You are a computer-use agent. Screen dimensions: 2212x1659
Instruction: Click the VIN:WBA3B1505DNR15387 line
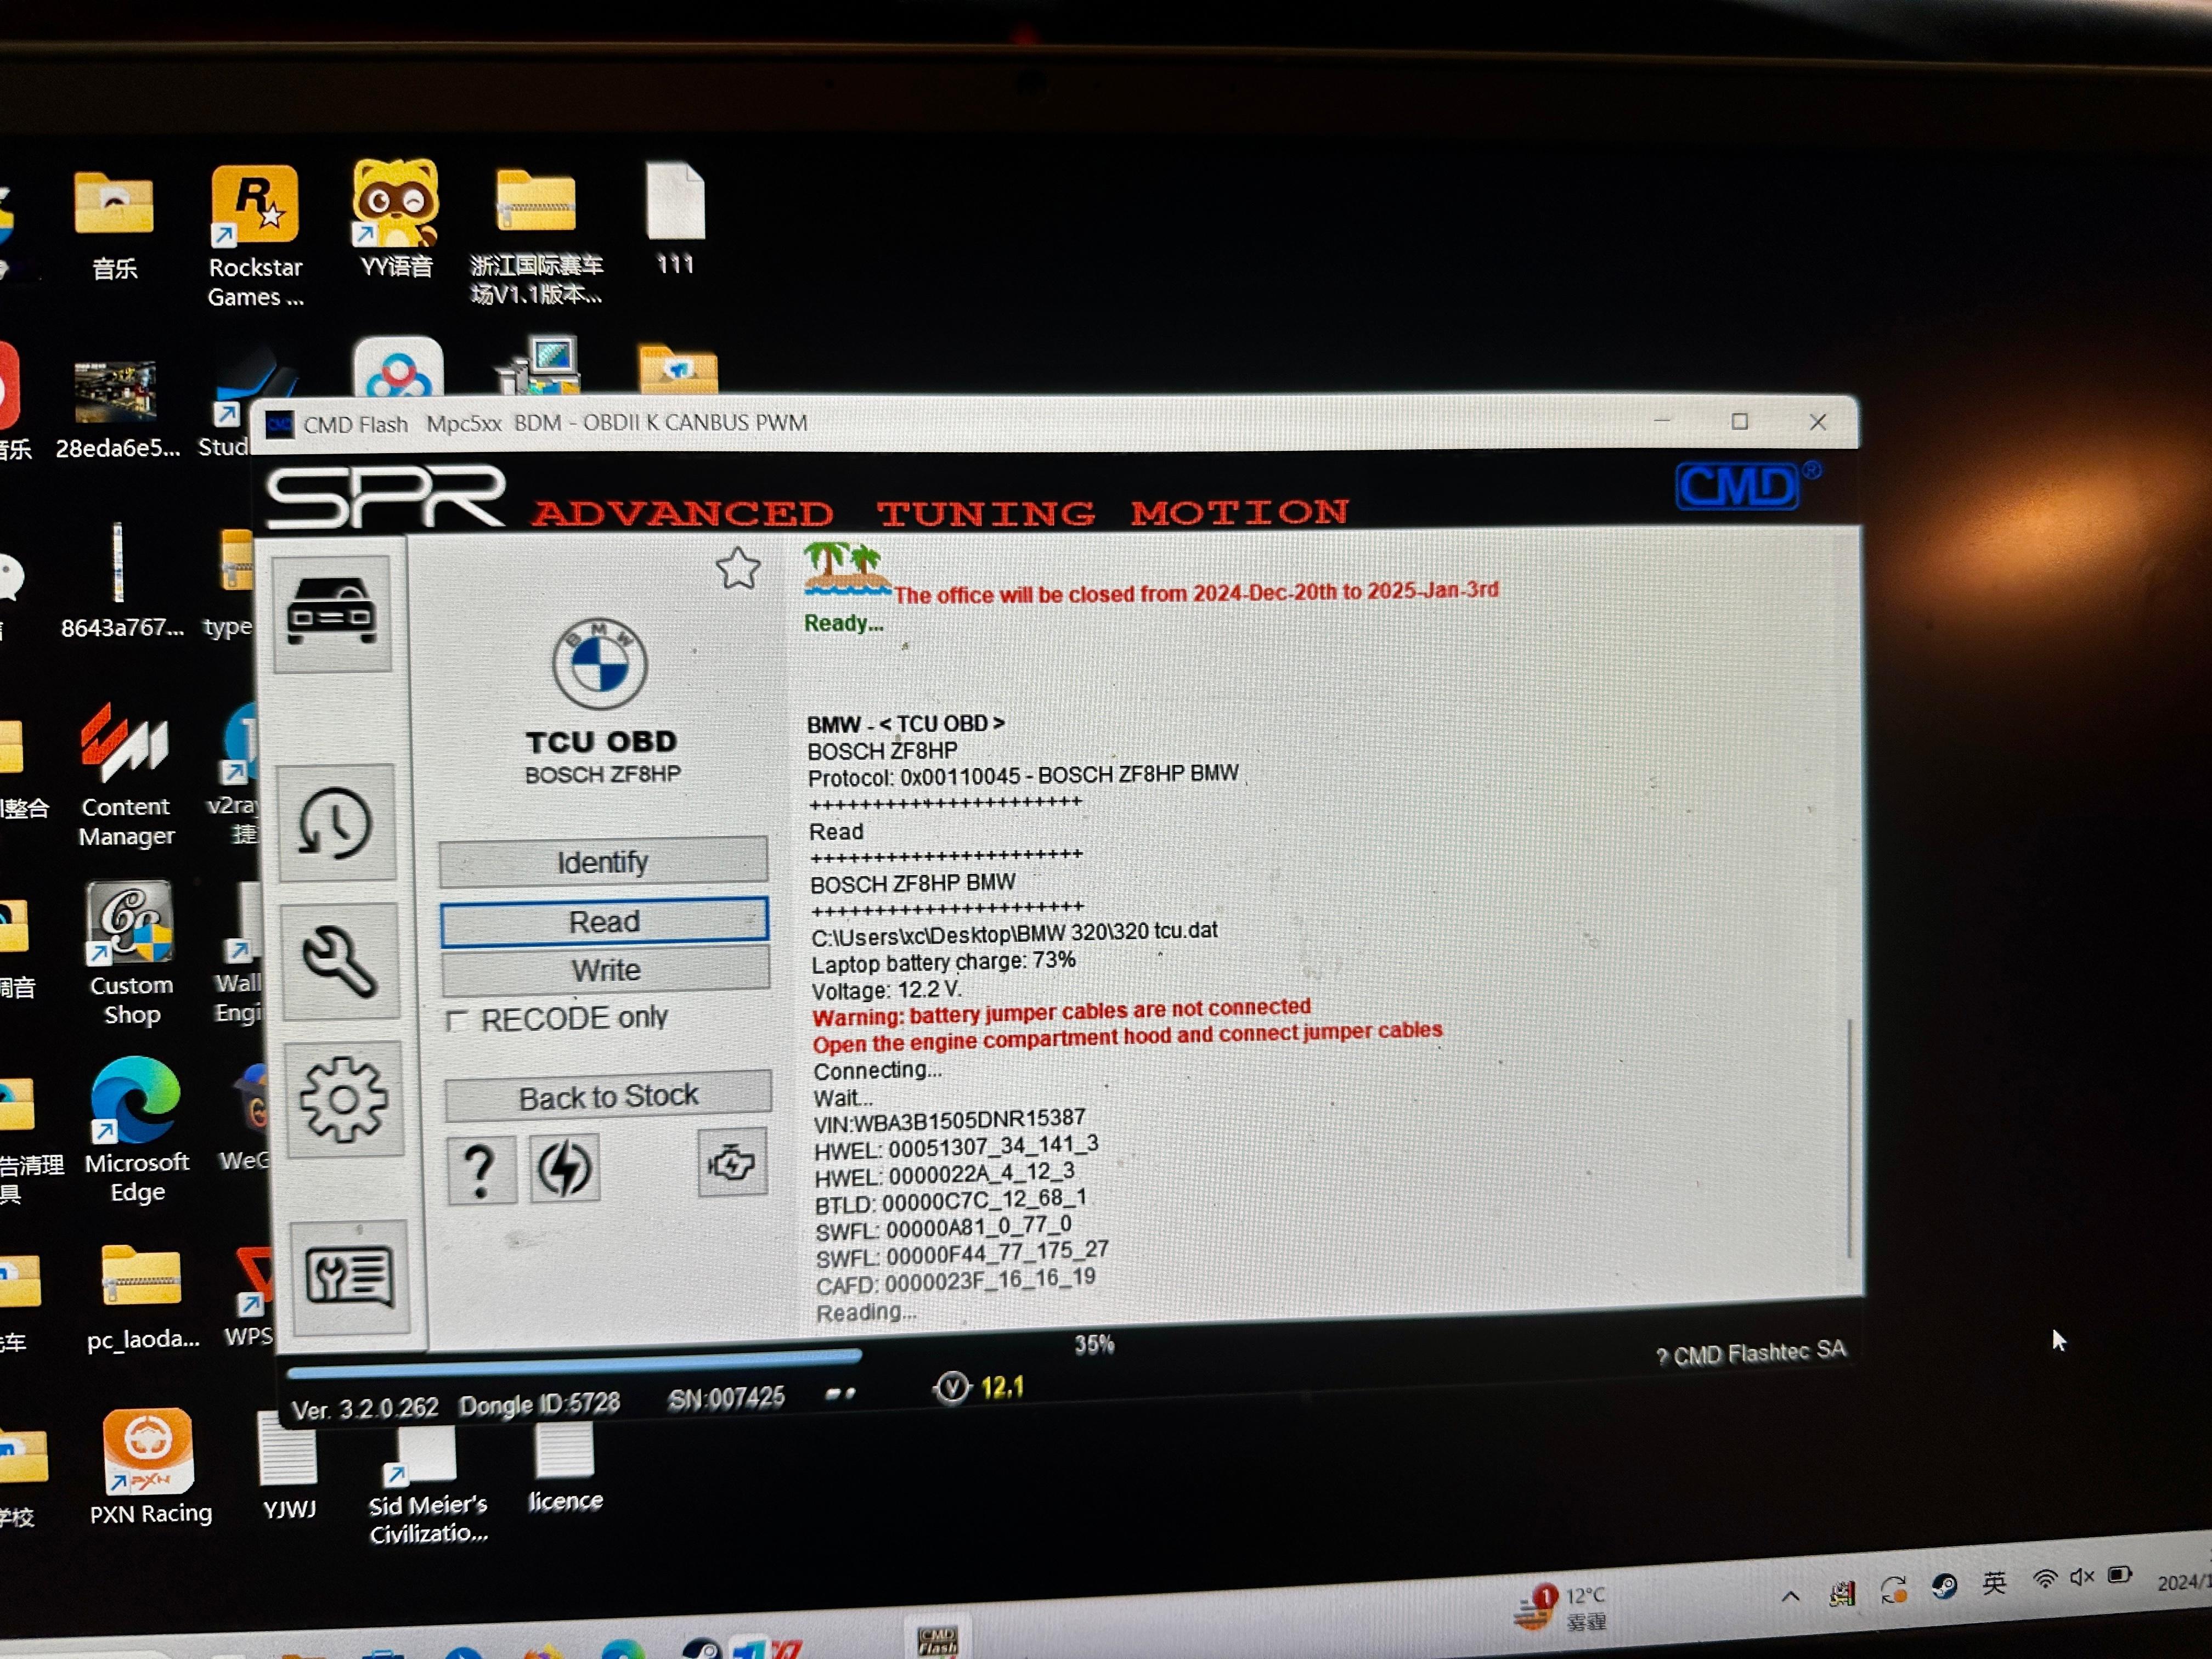coord(949,1120)
